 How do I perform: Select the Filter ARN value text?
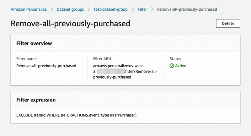[x=125, y=71]
